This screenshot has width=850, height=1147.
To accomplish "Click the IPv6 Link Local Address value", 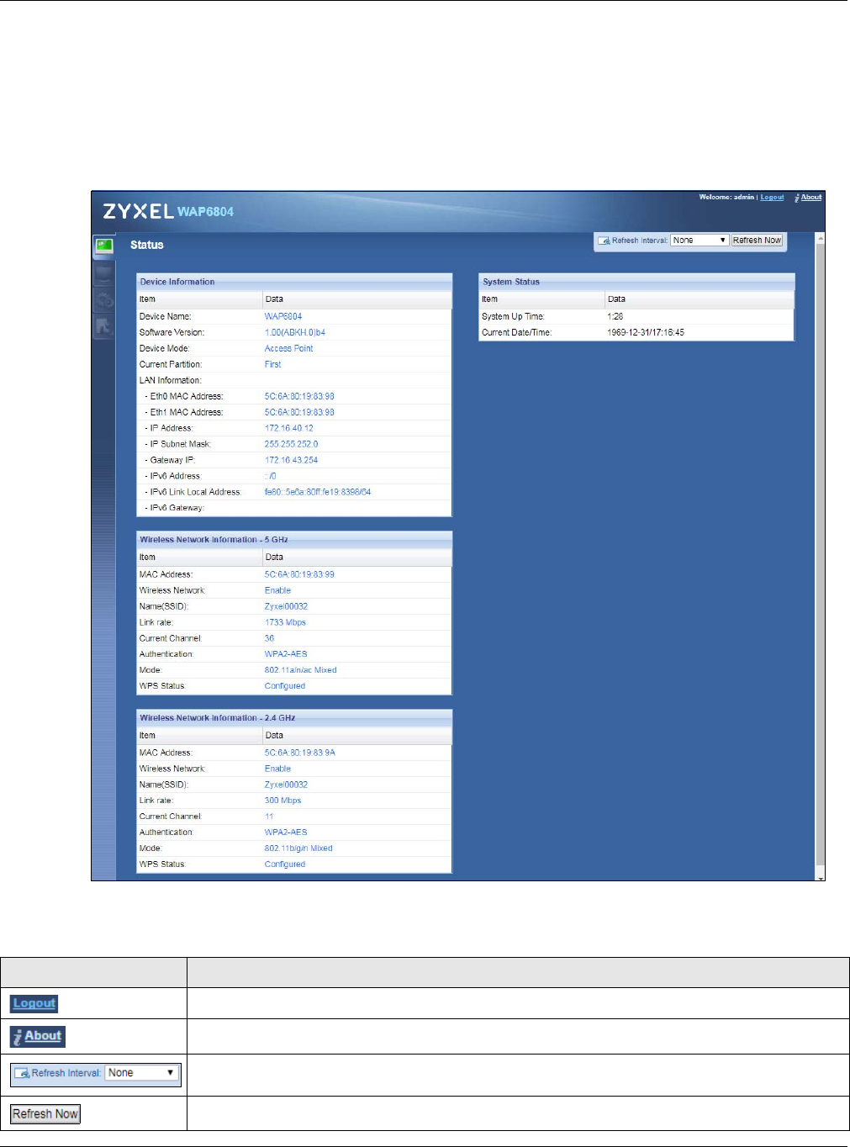I will click(318, 493).
